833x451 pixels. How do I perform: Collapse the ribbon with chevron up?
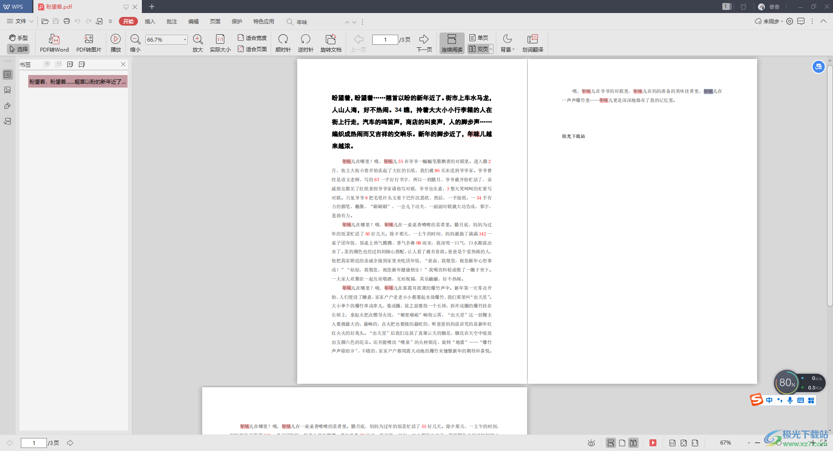[823, 21]
